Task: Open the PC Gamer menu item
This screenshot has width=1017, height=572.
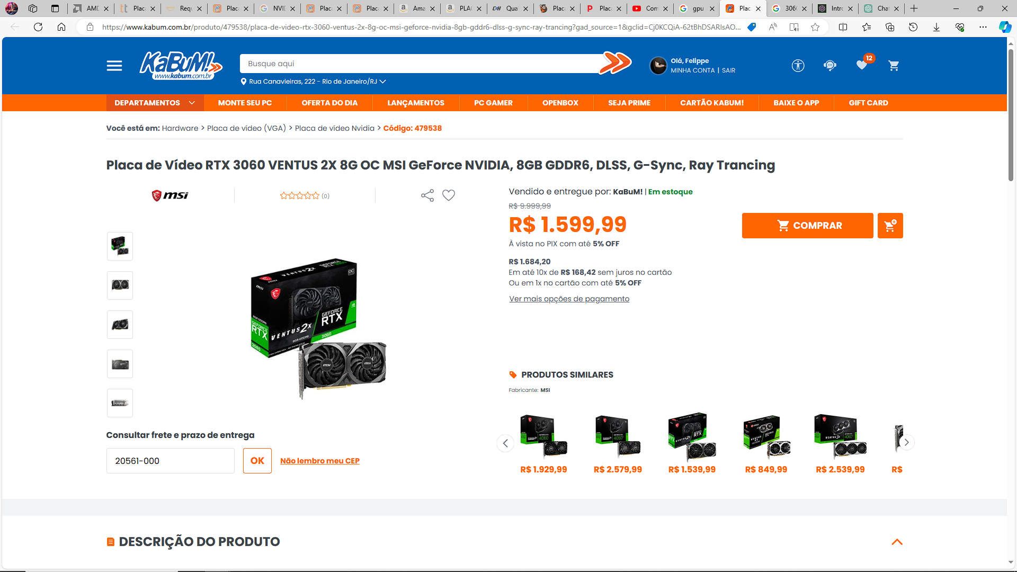Action: pos(493,103)
